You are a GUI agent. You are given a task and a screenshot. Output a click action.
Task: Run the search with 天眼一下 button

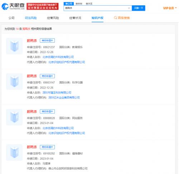(139, 8)
